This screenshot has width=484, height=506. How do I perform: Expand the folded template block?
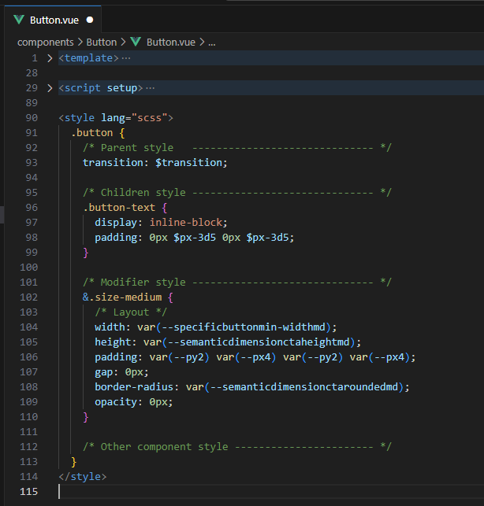pos(50,58)
